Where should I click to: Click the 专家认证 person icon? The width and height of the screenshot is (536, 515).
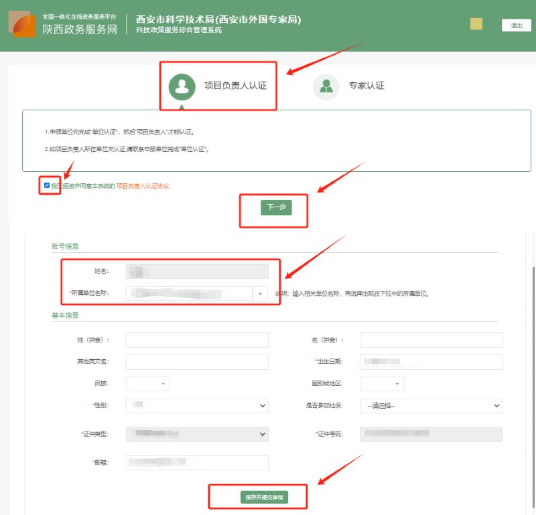point(326,86)
